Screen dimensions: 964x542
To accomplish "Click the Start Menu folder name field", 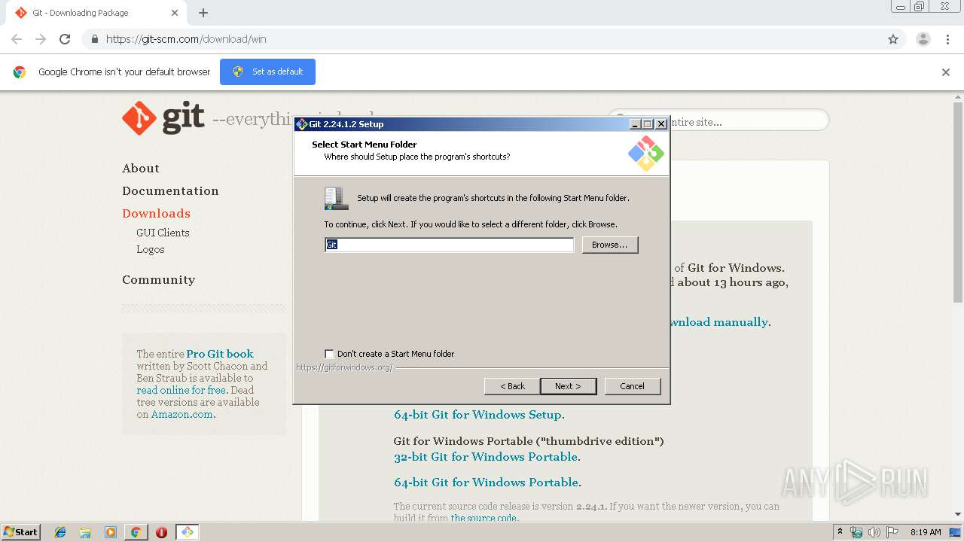I will [x=449, y=245].
